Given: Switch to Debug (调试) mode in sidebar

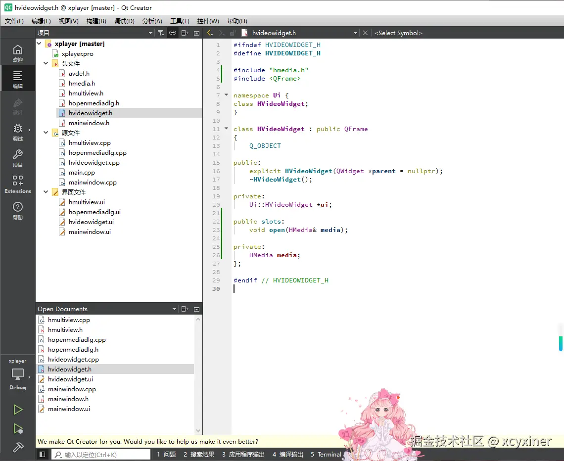Looking at the screenshot, I should pyautogui.click(x=18, y=132).
